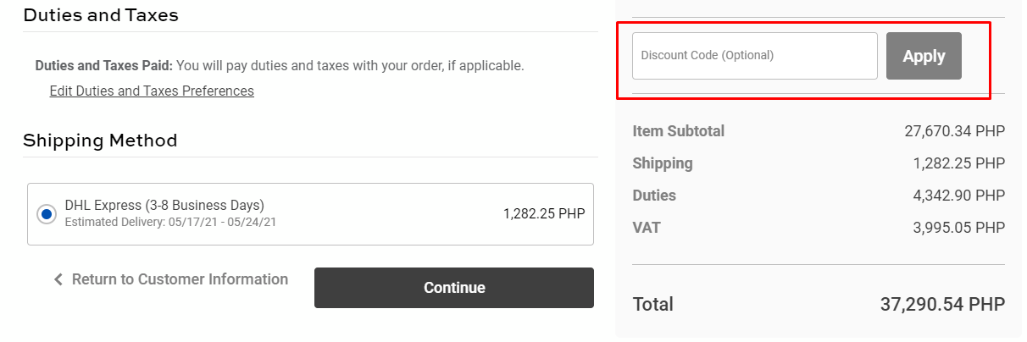Click the Shipping label in order summary

click(x=662, y=163)
